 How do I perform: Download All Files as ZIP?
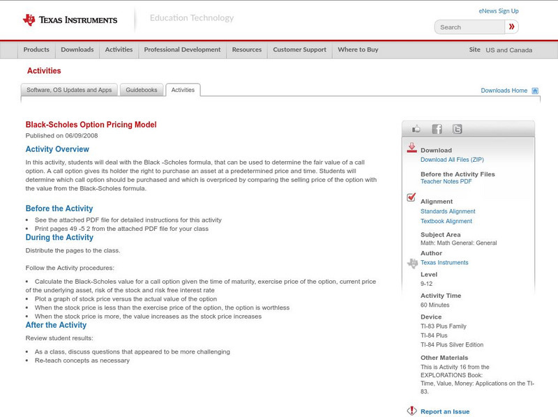(x=453, y=159)
